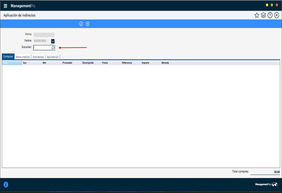The image size is (282, 193).
Task: Click the Sucursal search magnifier icon
Action: pos(53,48)
